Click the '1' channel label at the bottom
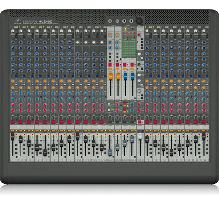This screenshot has height=204, width=219. coord(14,160)
